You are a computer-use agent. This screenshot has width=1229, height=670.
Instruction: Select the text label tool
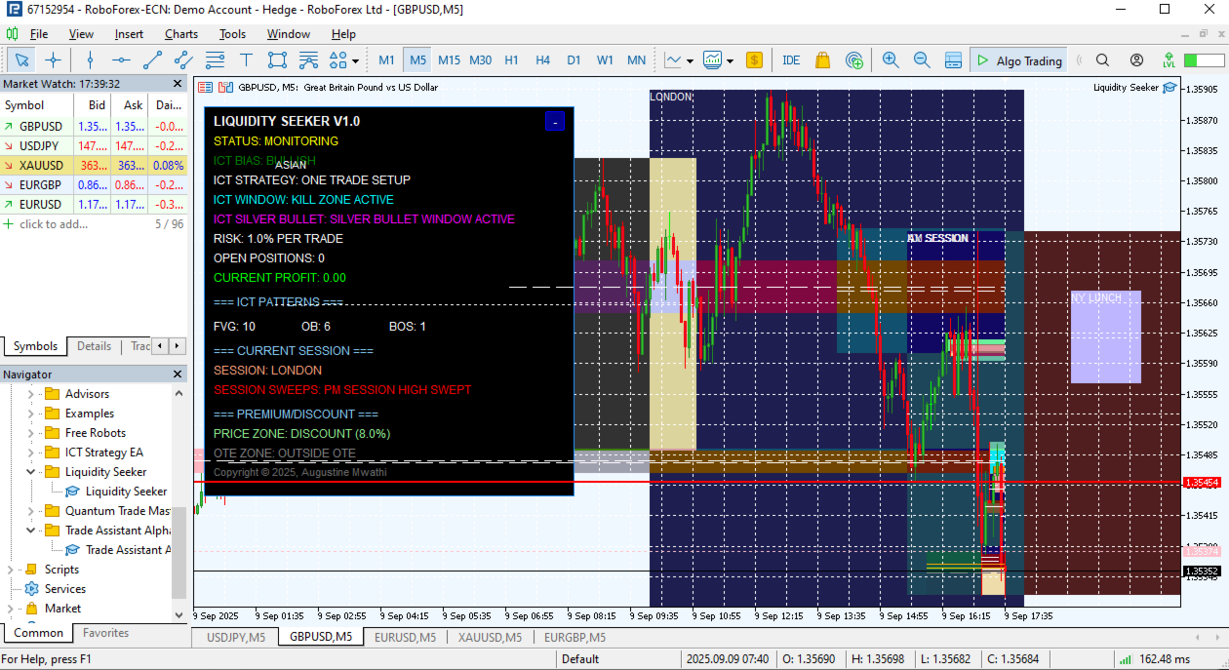(246, 59)
